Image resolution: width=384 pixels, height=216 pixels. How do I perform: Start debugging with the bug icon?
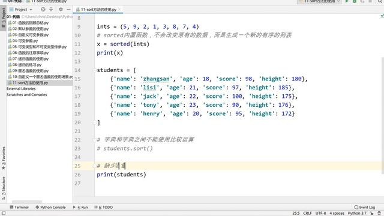(x=355, y=1)
